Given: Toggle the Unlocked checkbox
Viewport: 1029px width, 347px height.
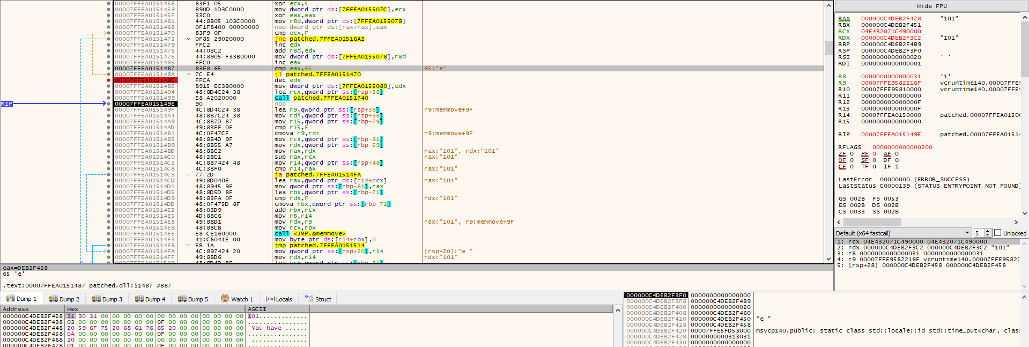Looking at the screenshot, I should point(998,233).
